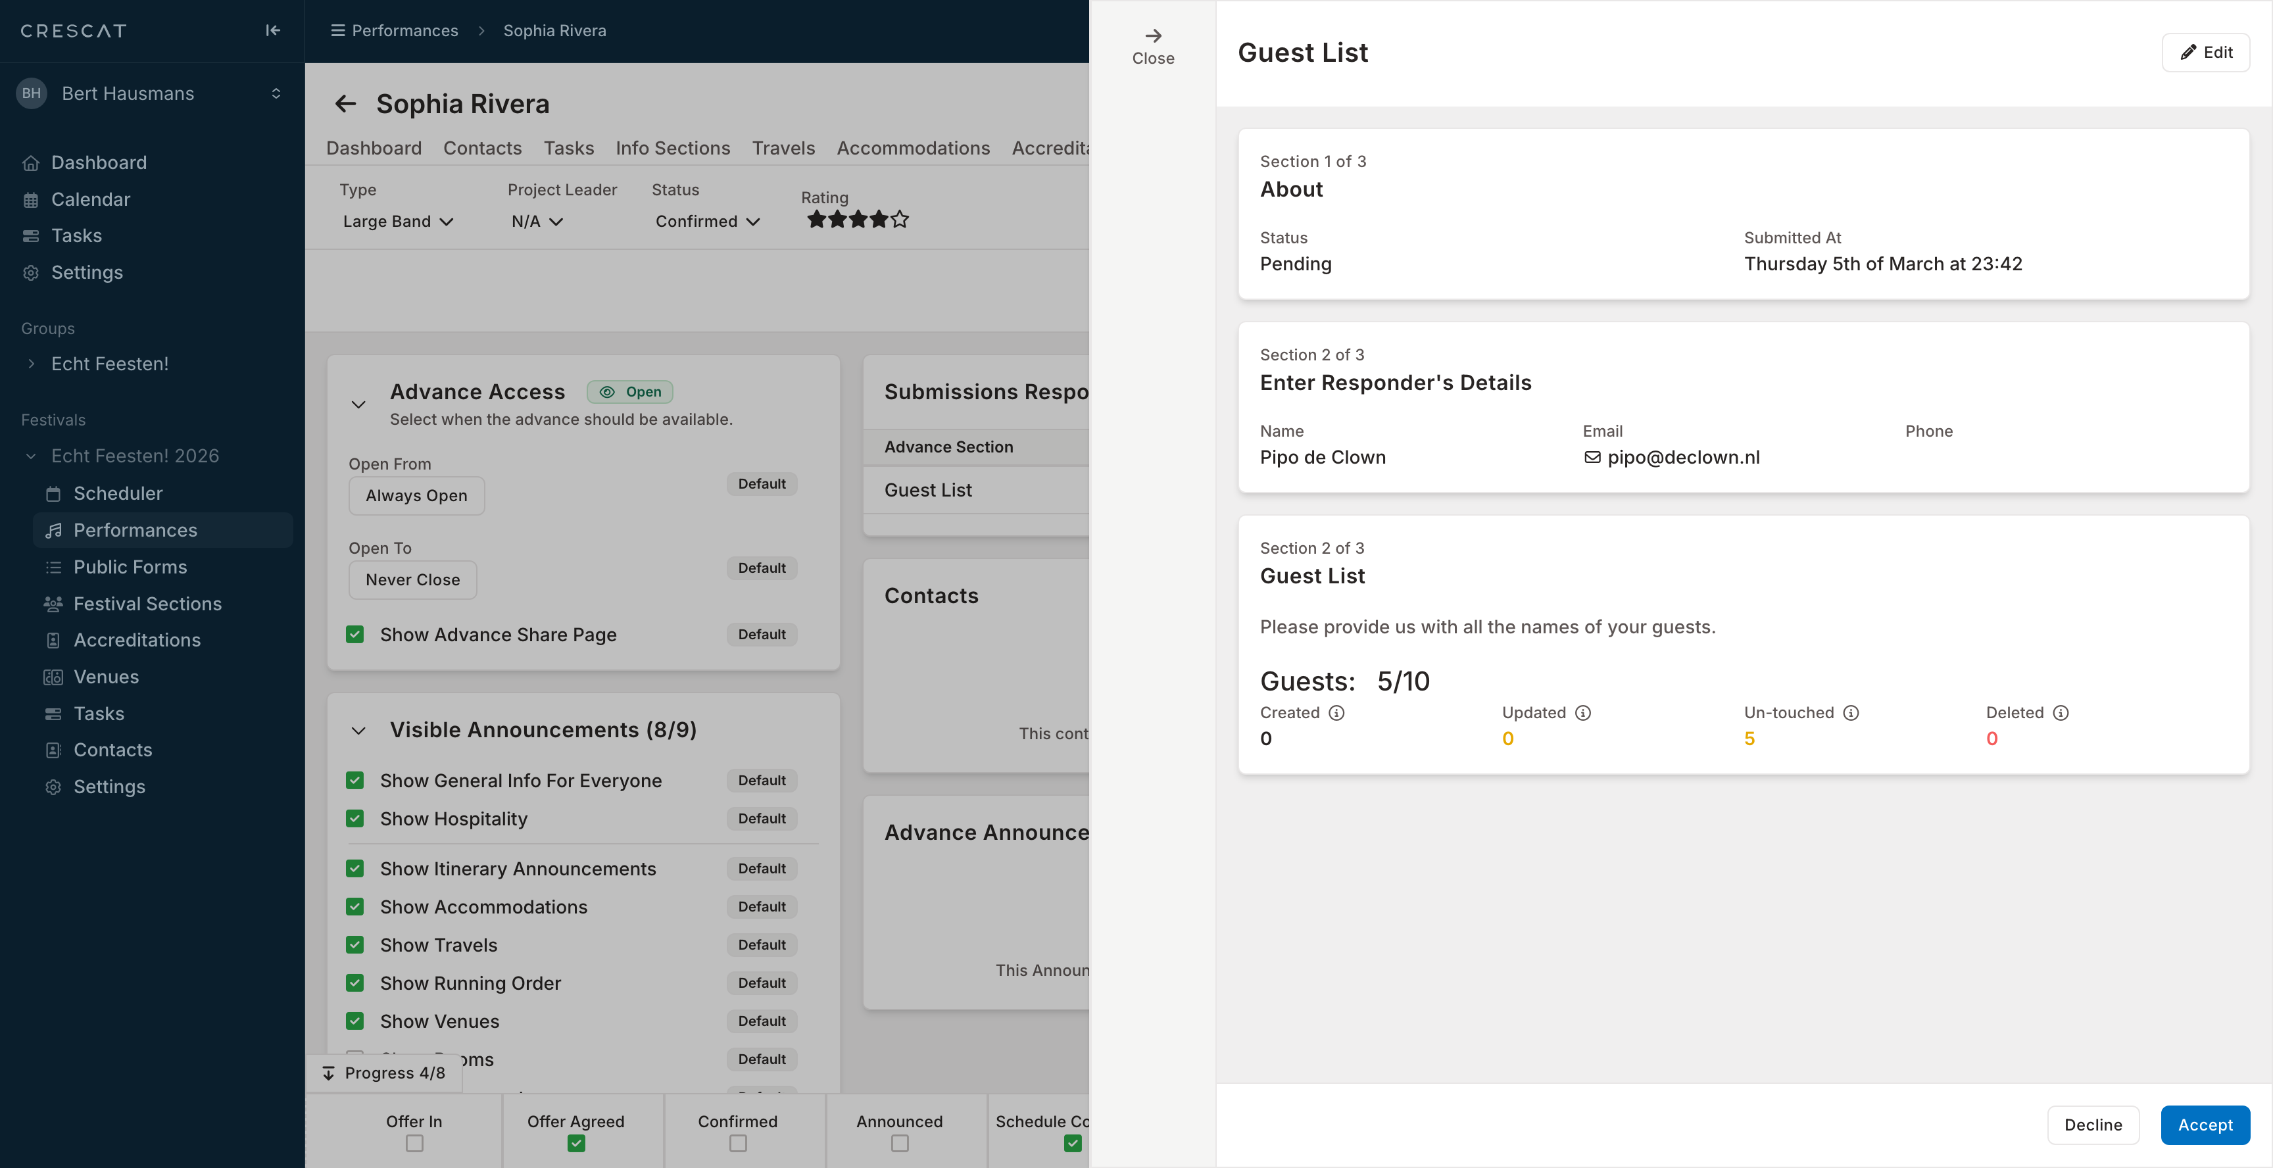The height and width of the screenshot is (1168, 2273).
Task: Set rating to five stars
Action: [x=899, y=220]
